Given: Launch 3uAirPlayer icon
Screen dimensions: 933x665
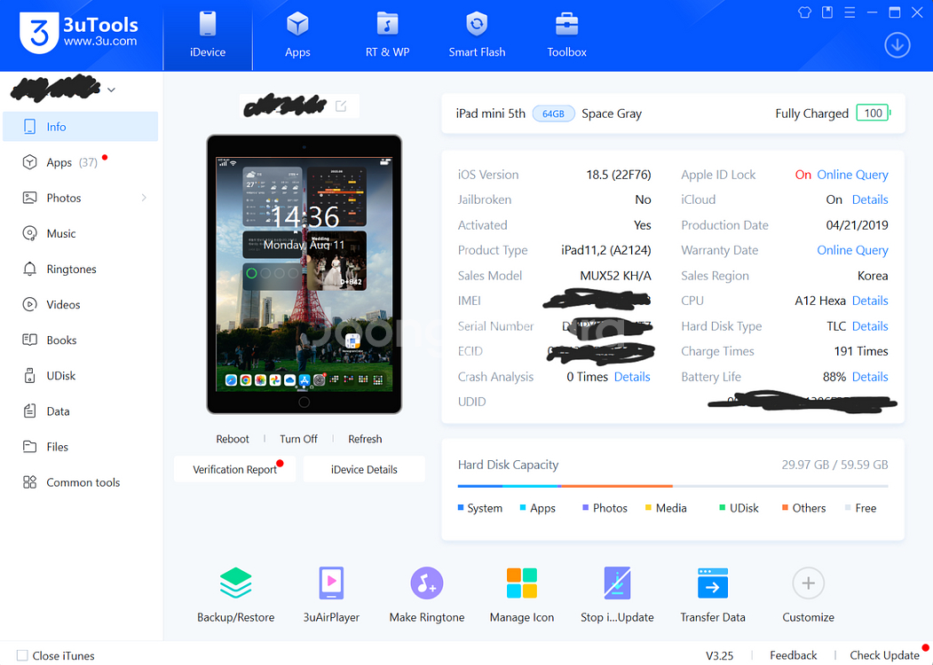Looking at the screenshot, I should [x=331, y=583].
